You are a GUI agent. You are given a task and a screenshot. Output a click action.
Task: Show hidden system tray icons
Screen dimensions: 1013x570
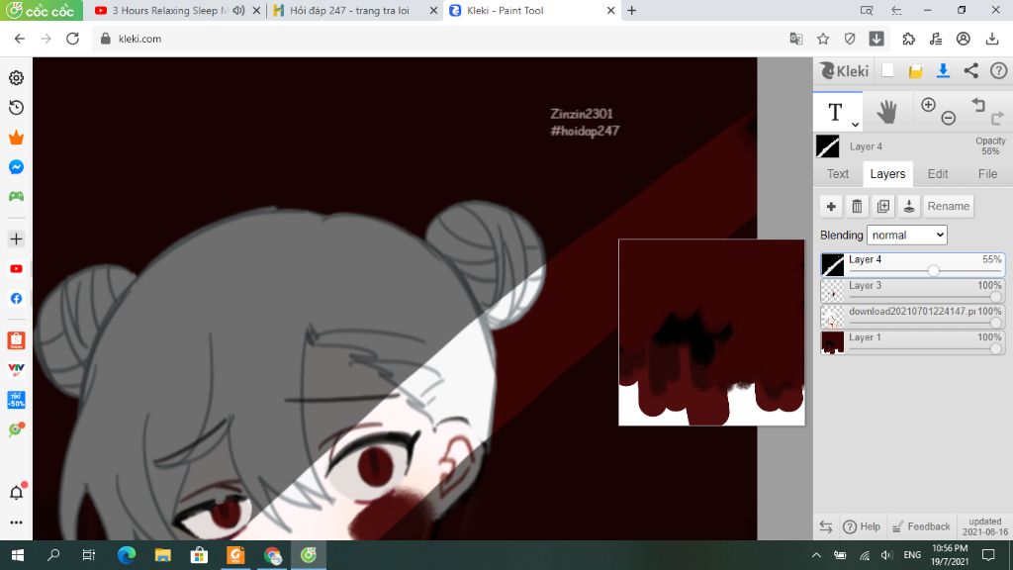point(816,555)
